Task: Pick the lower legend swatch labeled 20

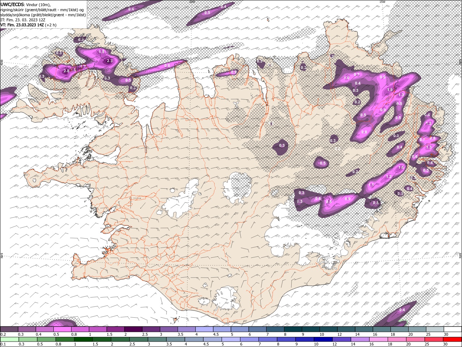Action: pyautogui.click(x=415, y=339)
